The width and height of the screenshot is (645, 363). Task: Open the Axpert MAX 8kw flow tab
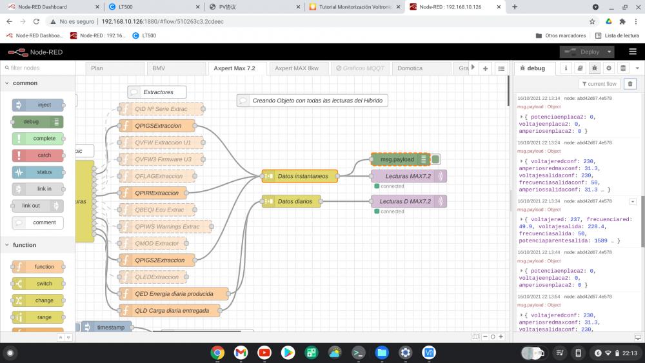tap(299, 68)
